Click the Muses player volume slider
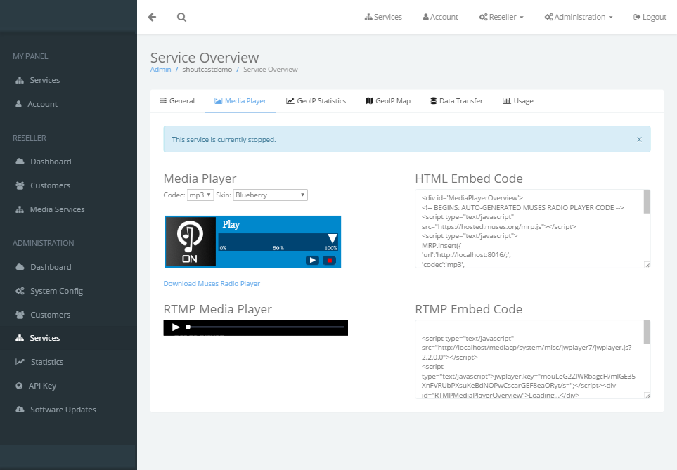The width and height of the screenshot is (677, 470). 278,242
